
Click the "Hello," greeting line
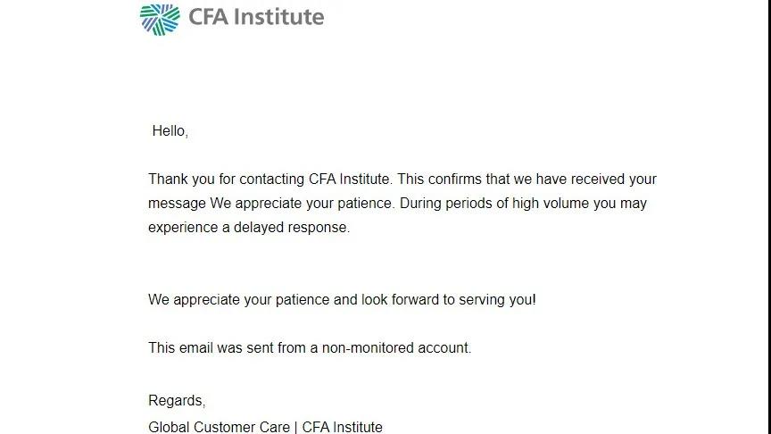pyautogui.click(x=170, y=131)
